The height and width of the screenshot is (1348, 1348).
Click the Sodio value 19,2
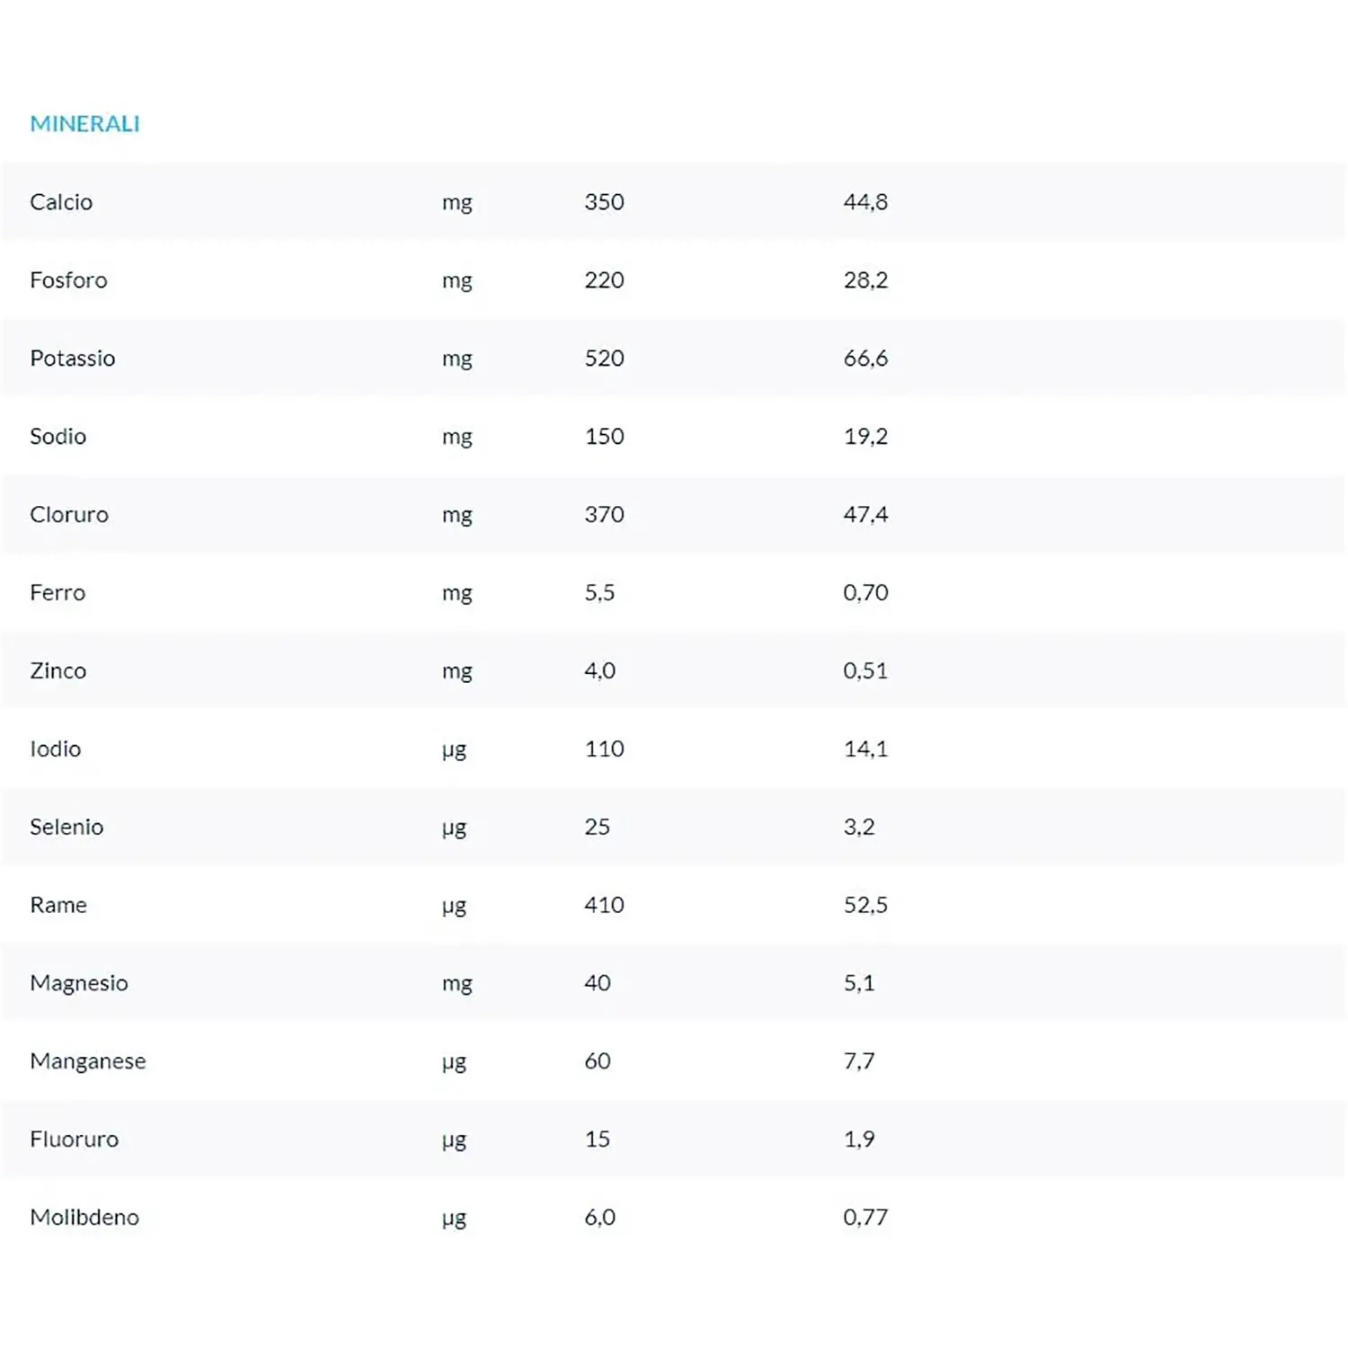pyautogui.click(x=865, y=437)
